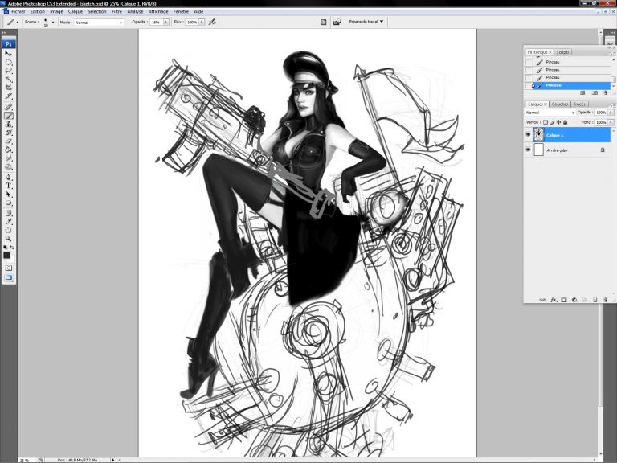The width and height of the screenshot is (617, 463).
Task: Select the Eraser tool
Action: (x=8, y=141)
